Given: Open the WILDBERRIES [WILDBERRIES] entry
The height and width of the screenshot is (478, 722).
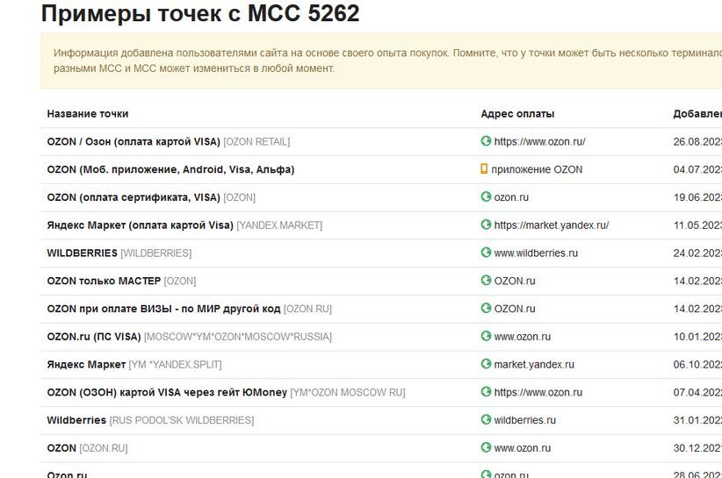Looking at the screenshot, I should click(82, 253).
